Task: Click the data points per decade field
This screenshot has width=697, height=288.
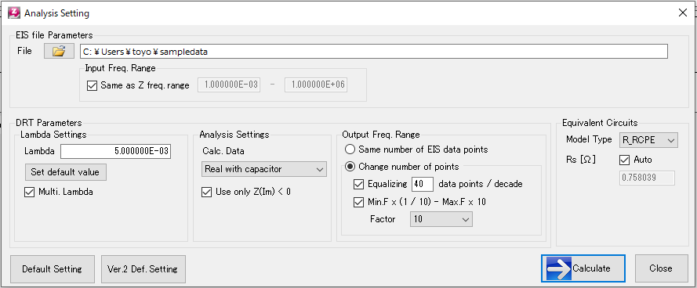Action: coord(423,184)
